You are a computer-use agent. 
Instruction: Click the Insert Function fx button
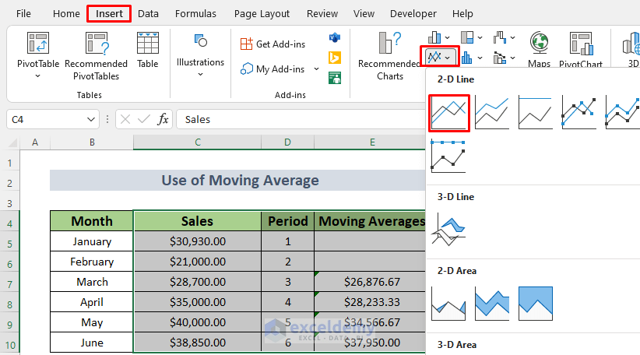click(164, 119)
